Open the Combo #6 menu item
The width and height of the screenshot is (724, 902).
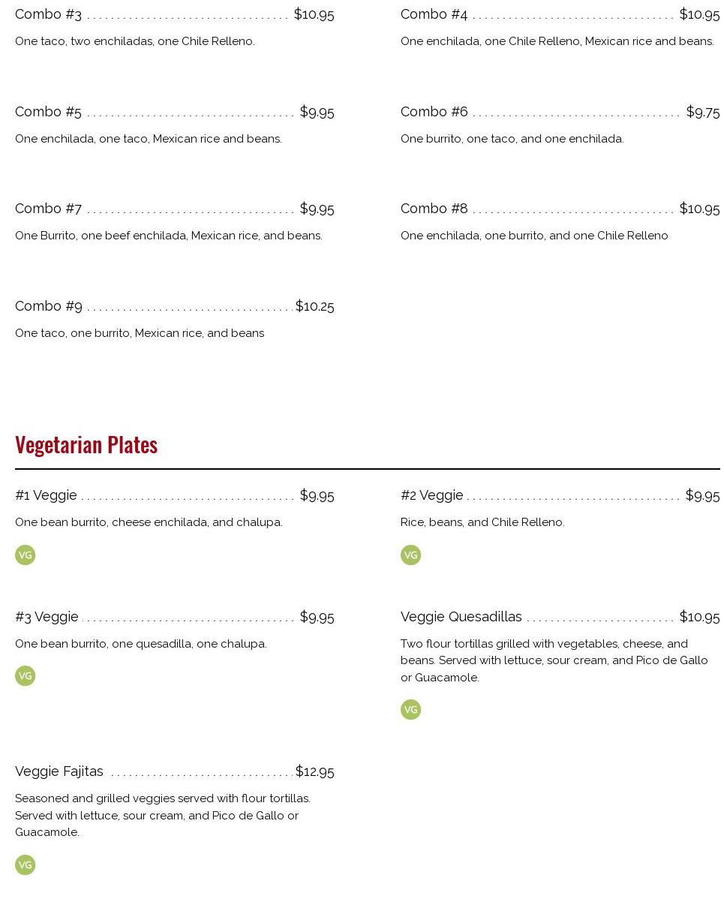coord(434,112)
